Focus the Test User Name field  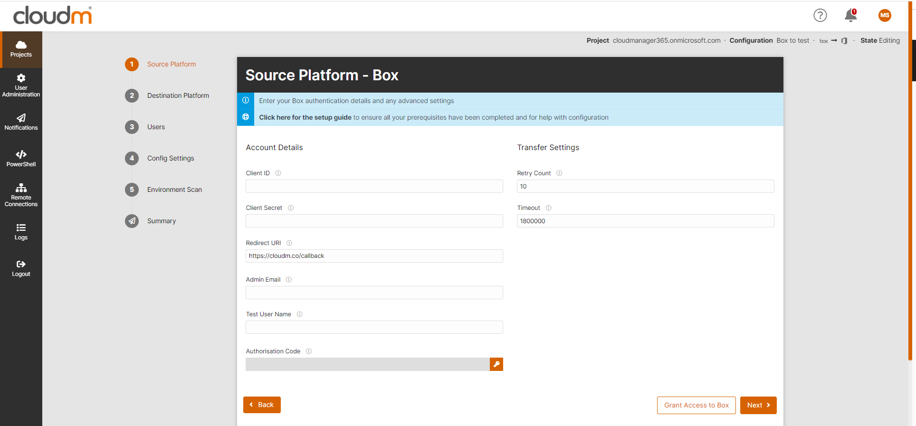click(x=374, y=327)
